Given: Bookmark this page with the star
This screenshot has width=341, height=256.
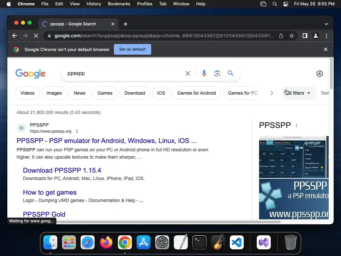Looking at the screenshot, I should (x=292, y=36).
